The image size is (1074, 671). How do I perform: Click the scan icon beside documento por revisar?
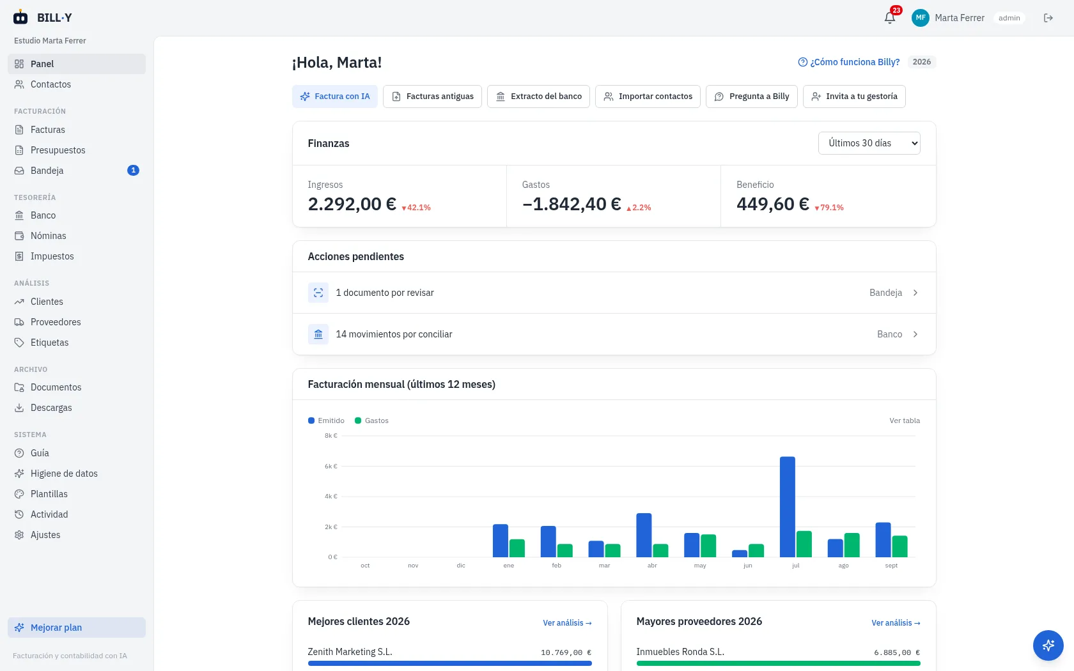click(318, 293)
